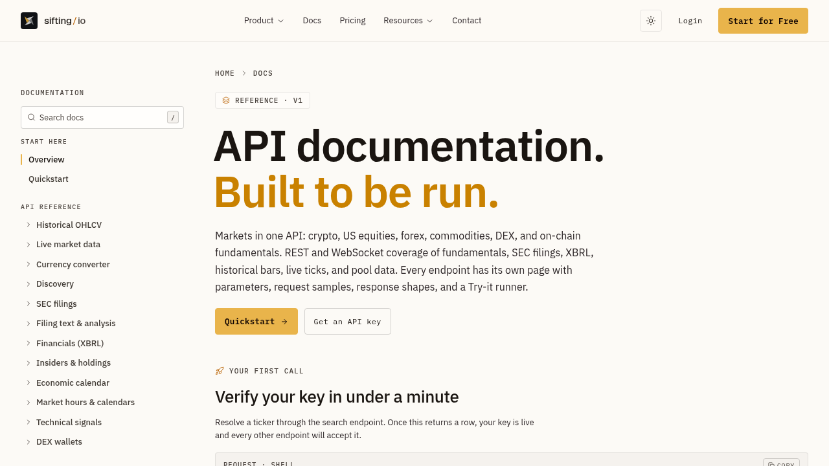Click the yellow Quickstart button
The width and height of the screenshot is (829, 466).
[256, 322]
